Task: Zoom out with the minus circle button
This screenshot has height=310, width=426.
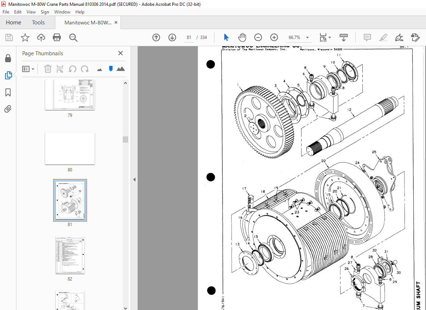Action: pos(258,37)
